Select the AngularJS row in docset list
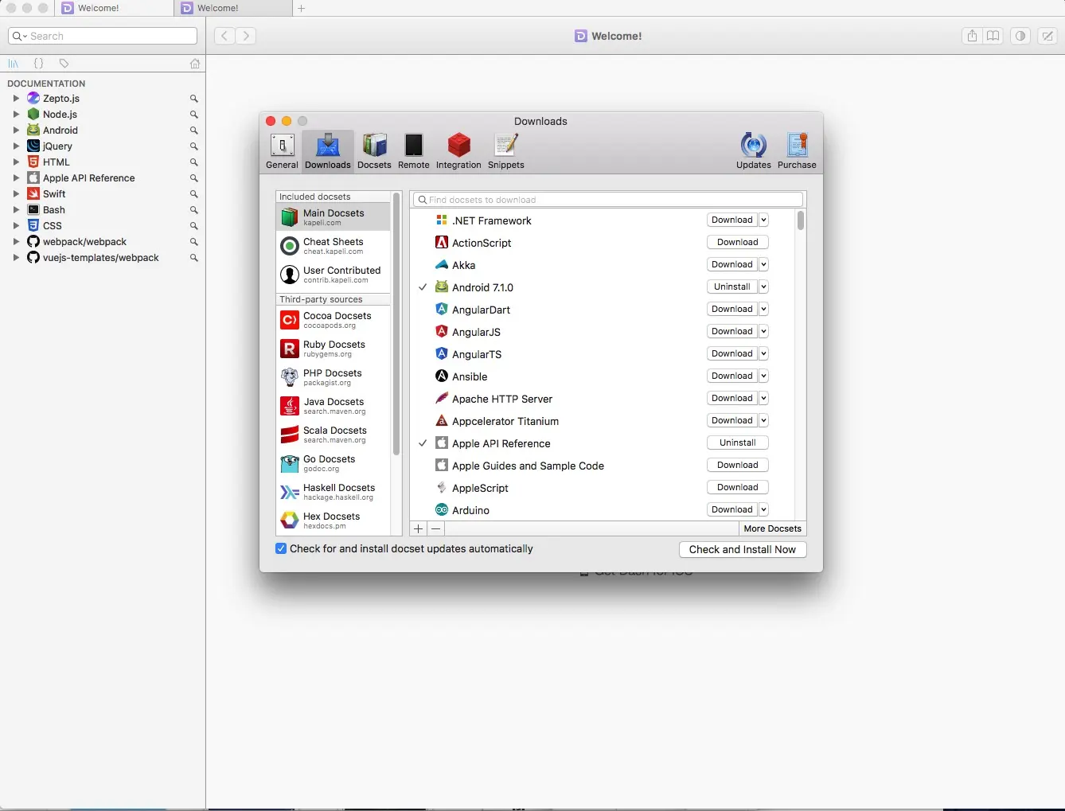The height and width of the screenshot is (811, 1065). tap(601, 332)
